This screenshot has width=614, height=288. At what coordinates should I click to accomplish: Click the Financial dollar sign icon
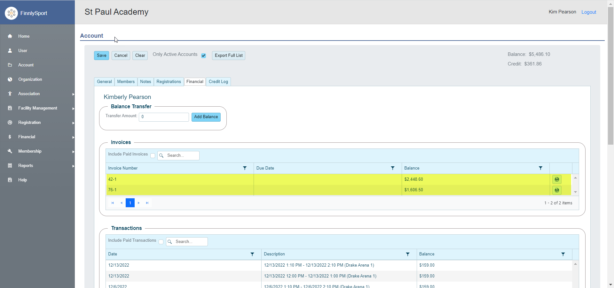pyautogui.click(x=10, y=137)
